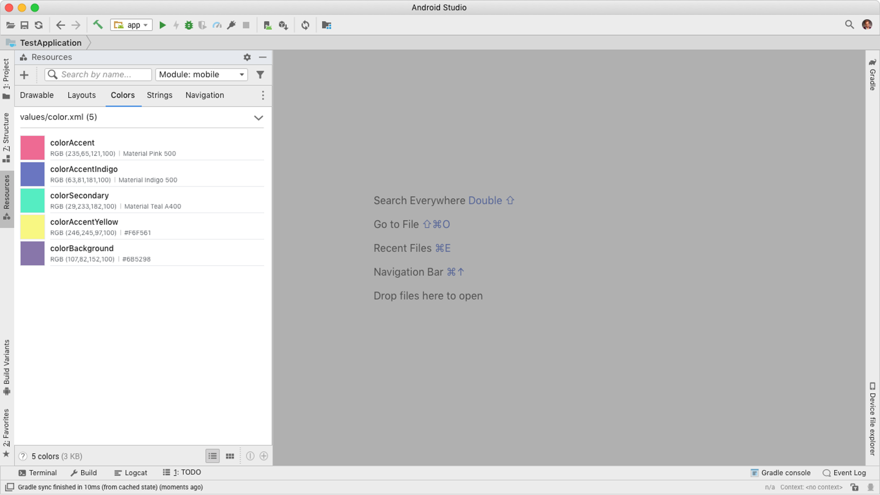Click the filter funnel icon in Resources
880x495 pixels.
(x=260, y=75)
